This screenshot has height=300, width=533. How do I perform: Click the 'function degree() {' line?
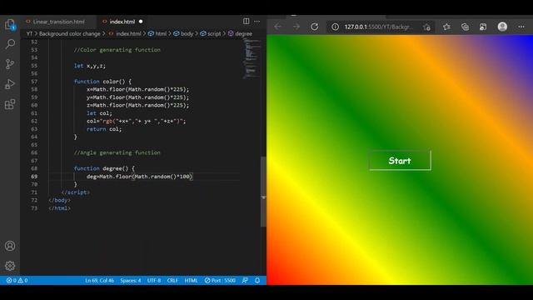click(104, 168)
